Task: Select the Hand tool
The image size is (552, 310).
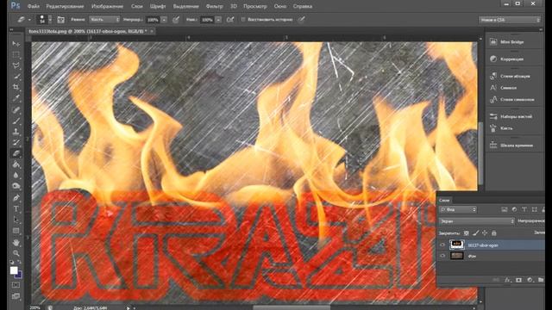Action: point(16,243)
